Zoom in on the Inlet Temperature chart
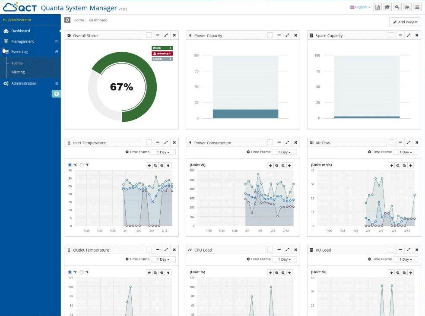Image resolution: width=425 pixels, height=316 pixels. click(162, 165)
